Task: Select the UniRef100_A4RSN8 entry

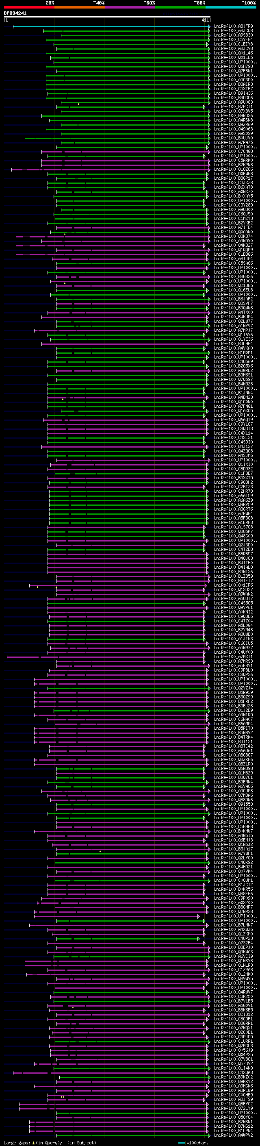Action: pyautogui.click(x=233, y=120)
